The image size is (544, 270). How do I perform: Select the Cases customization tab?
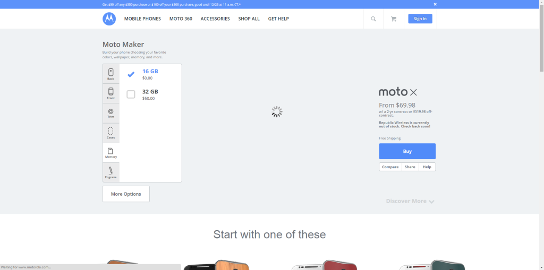111,133
